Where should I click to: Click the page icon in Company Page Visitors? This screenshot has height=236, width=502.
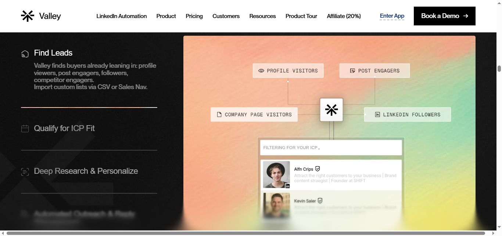pos(219,115)
